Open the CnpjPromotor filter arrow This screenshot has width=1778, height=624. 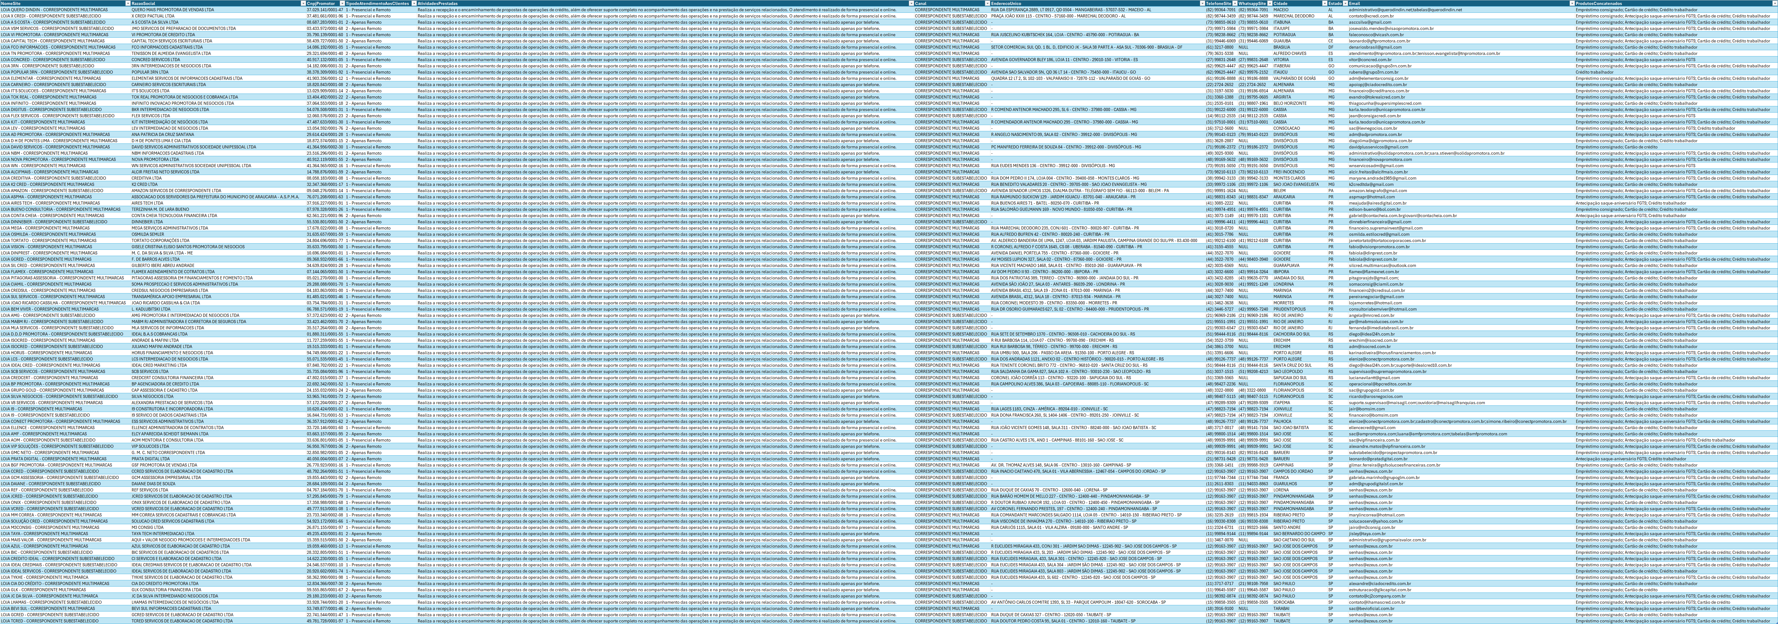342,3
